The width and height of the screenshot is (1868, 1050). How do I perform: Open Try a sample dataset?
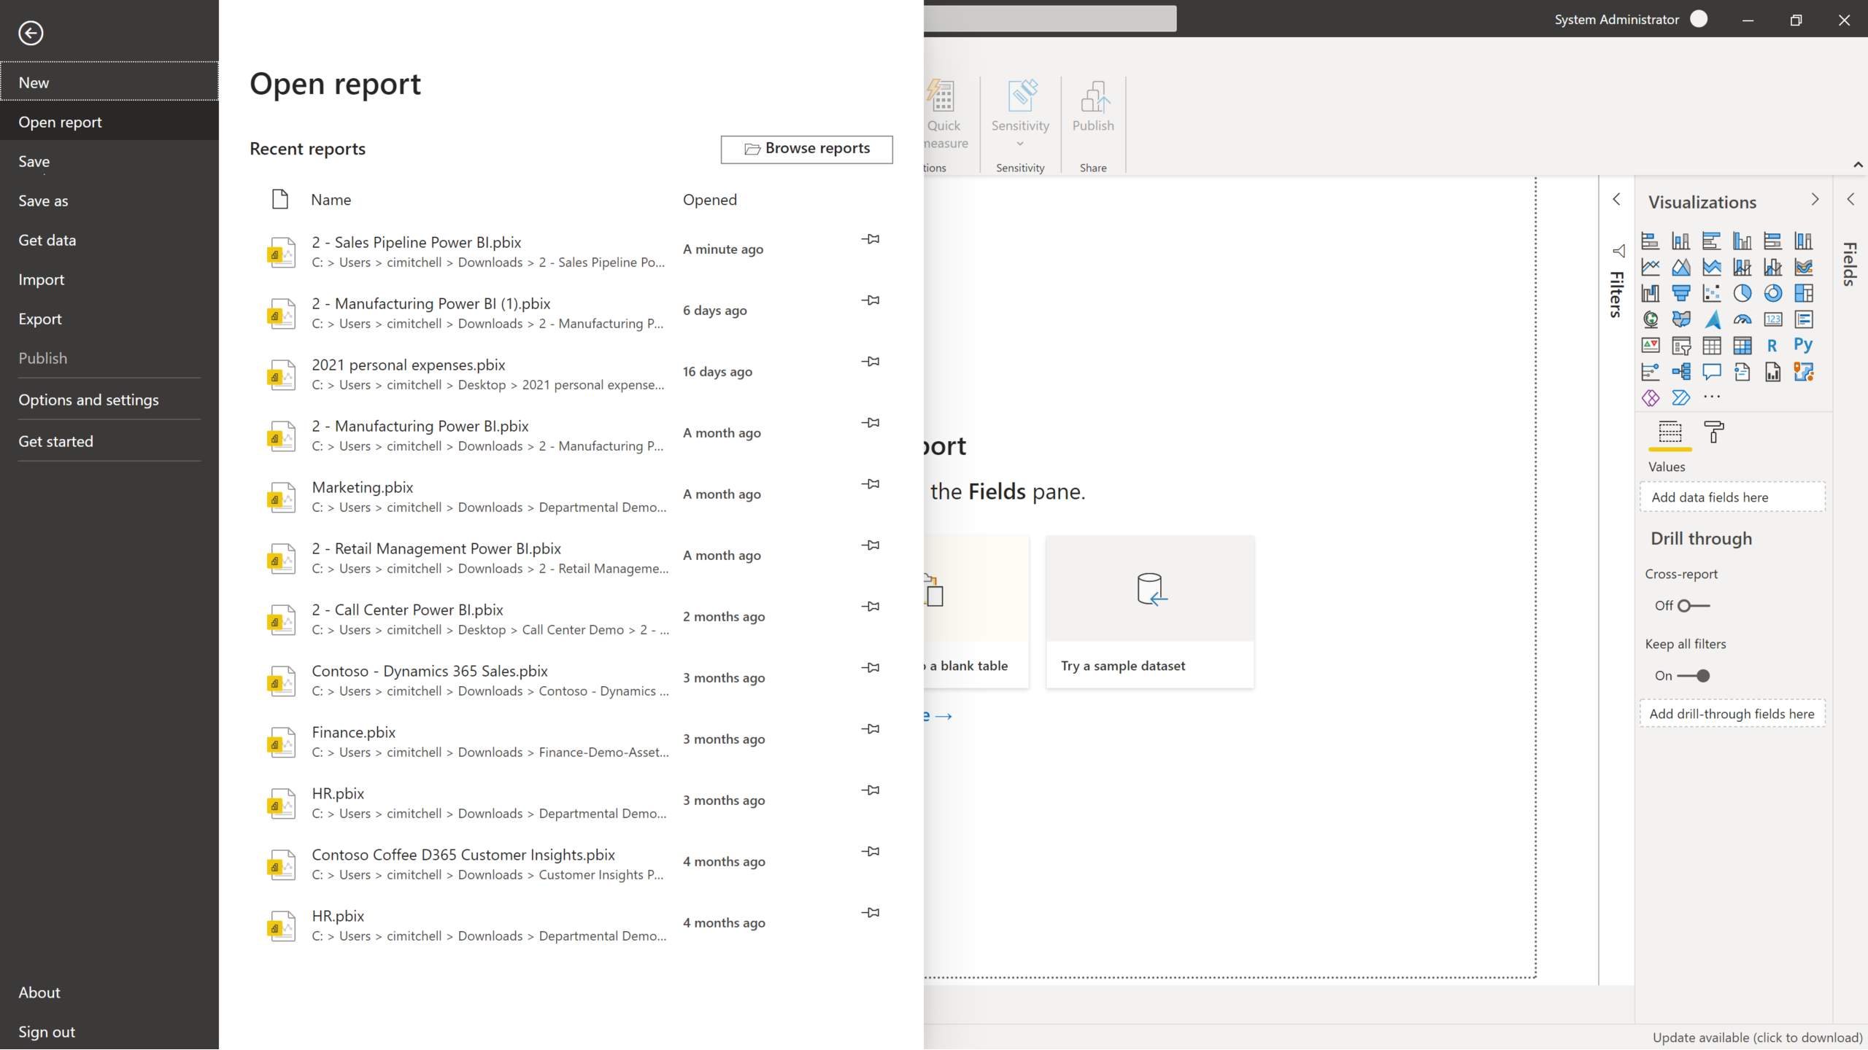coord(1150,612)
